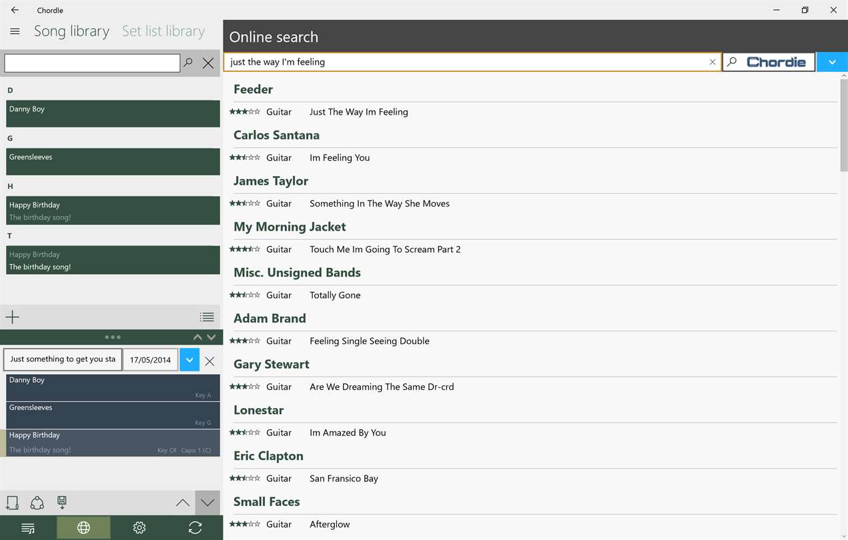Switch to Song library tab

[x=71, y=31]
